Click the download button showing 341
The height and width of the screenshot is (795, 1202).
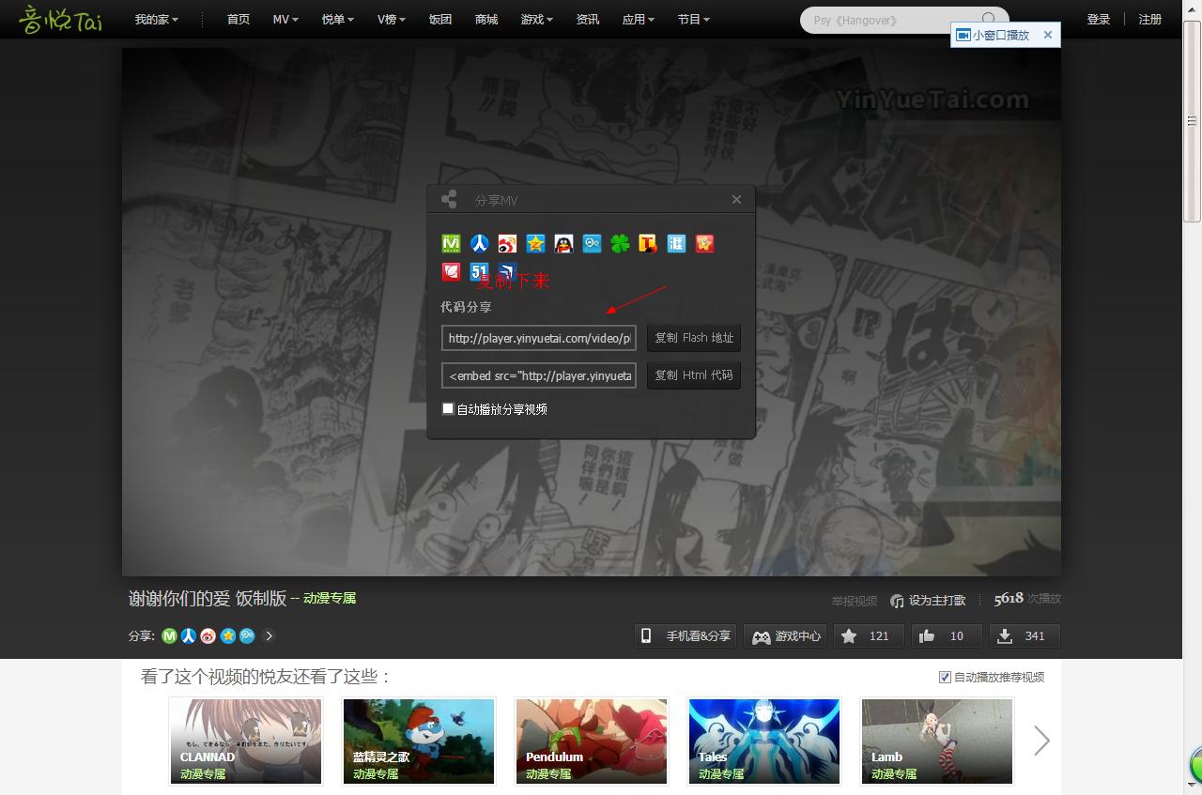click(1025, 635)
